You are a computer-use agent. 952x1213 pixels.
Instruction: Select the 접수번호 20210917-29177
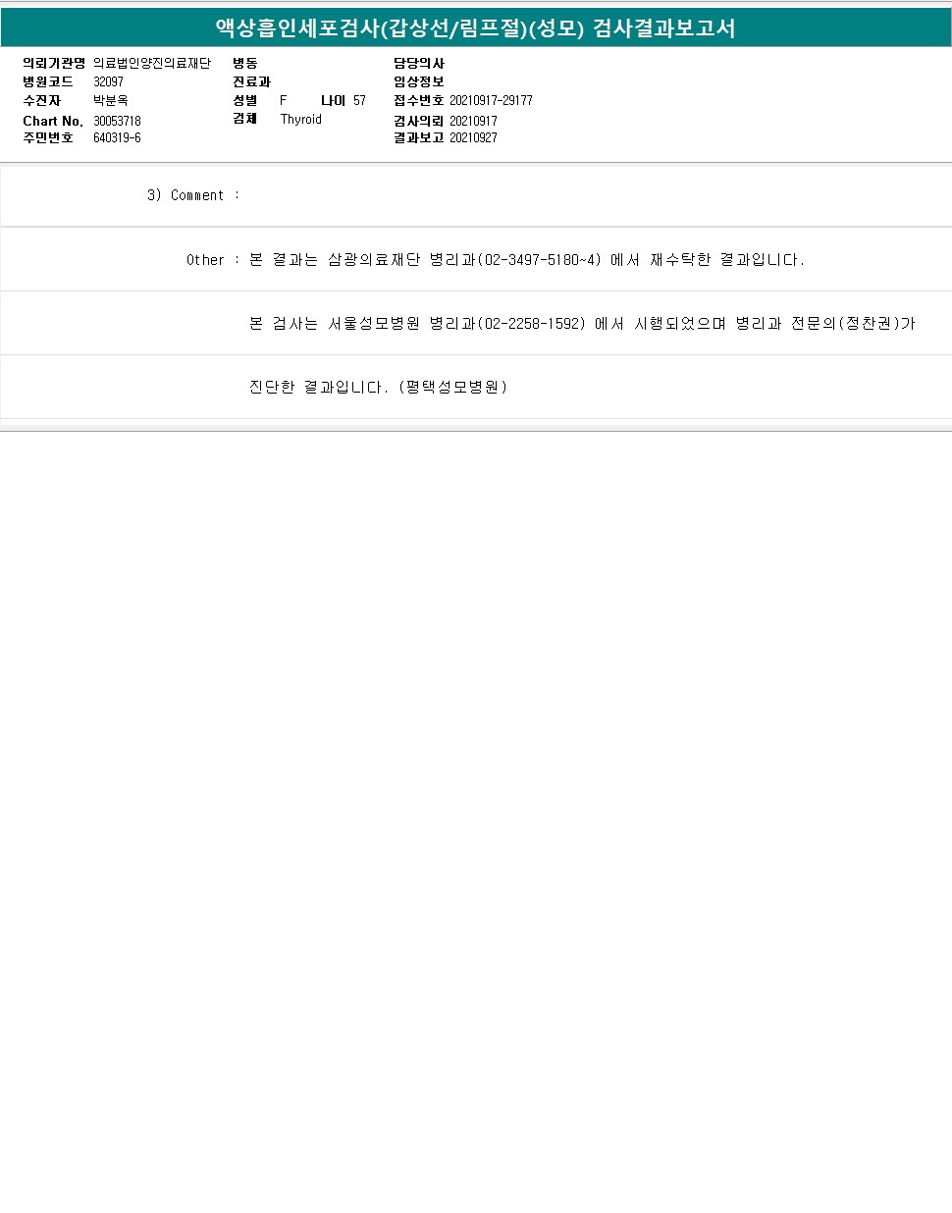491,101
